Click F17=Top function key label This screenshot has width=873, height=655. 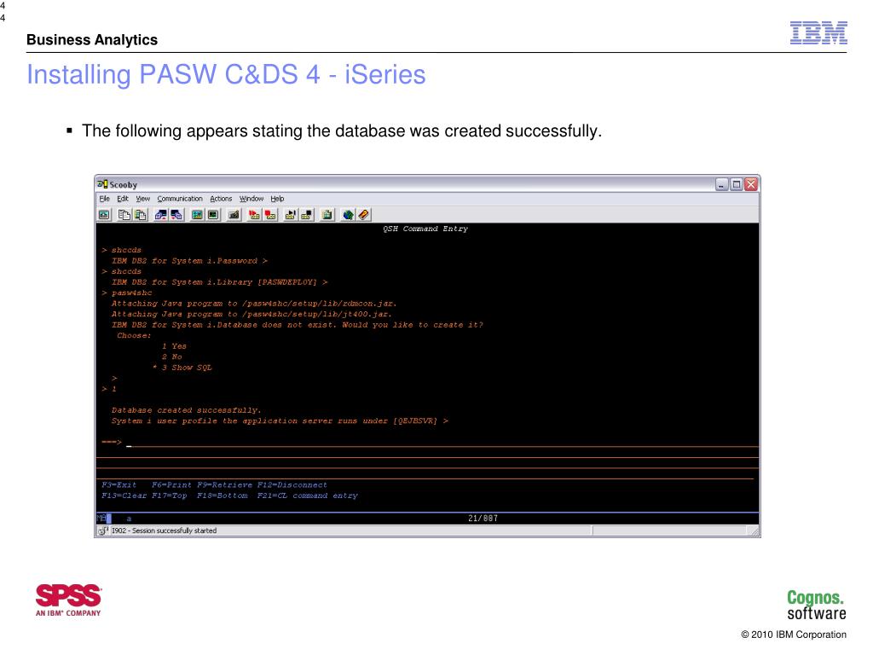tap(170, 496)
